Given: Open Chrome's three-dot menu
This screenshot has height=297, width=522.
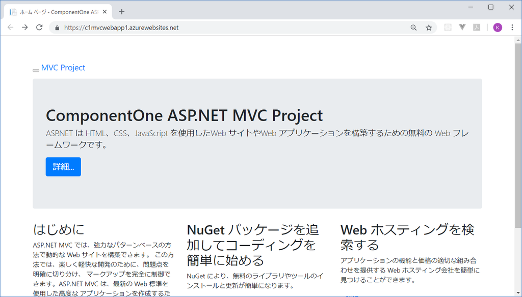Looking at the screenshot, I should (x=512, y=27).
